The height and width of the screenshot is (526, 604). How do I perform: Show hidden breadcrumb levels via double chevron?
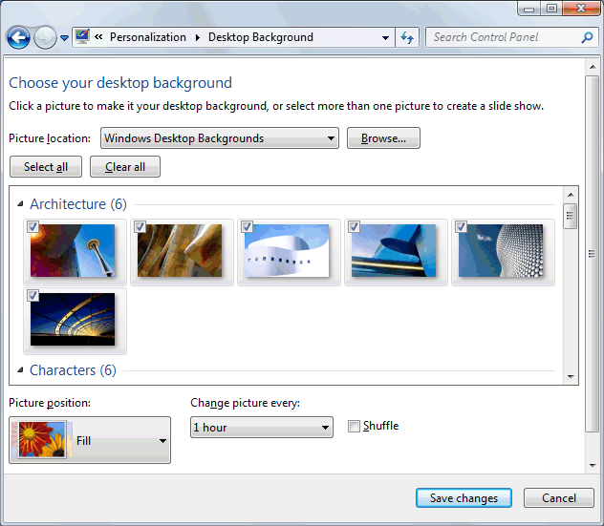(x=98, y=37)
